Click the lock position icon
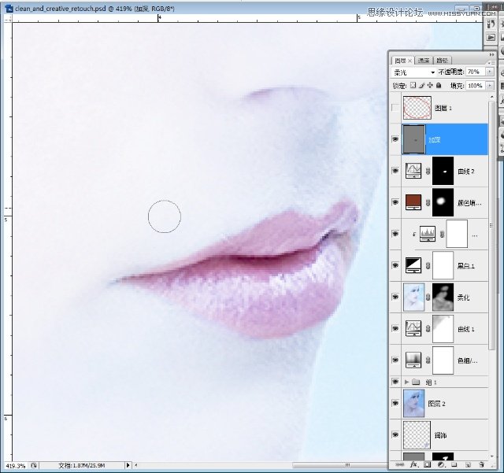 point(430,85)
